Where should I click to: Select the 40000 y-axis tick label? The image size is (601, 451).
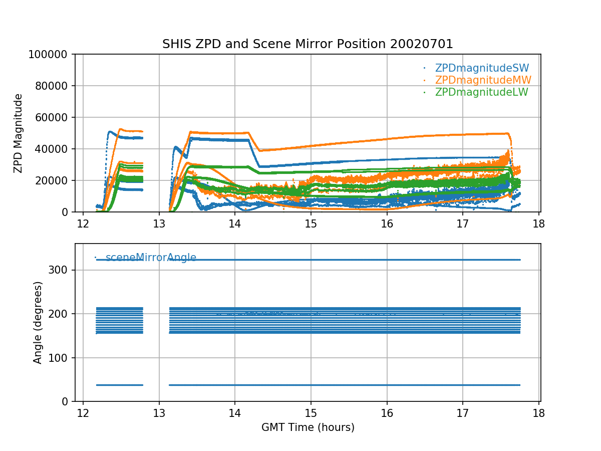click(x=55, y=149)
